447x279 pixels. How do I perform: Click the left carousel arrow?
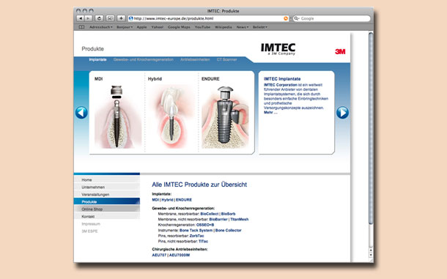tap(81, 113)
